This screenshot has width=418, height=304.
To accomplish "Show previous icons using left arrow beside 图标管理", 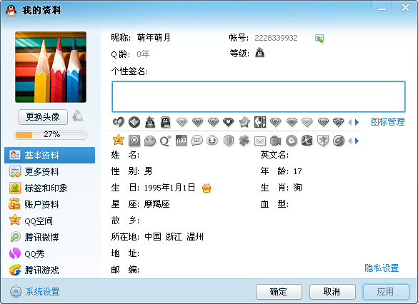I will pos(349,122).
